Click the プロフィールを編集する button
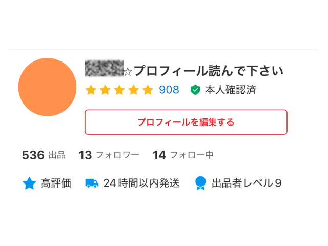The image size is (328, 246). click(186, 122)
